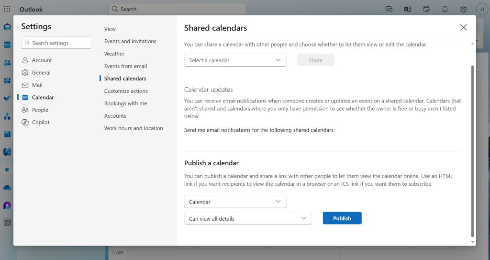Viewport: 490px width, 260px height.
Task: Open Calendar from the left app rail
Action: point(7,45)
